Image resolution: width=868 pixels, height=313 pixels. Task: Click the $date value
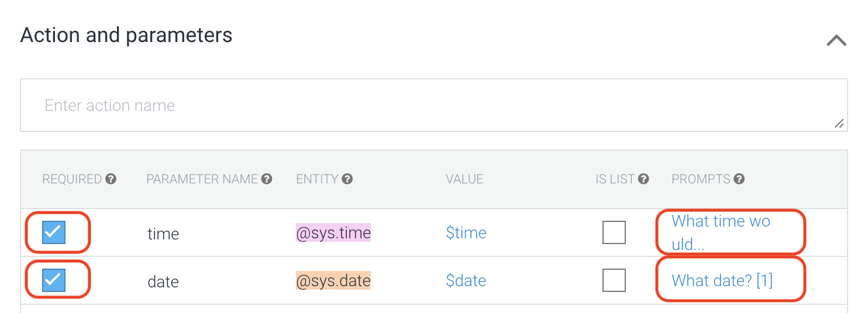click(x=466, y=281)
